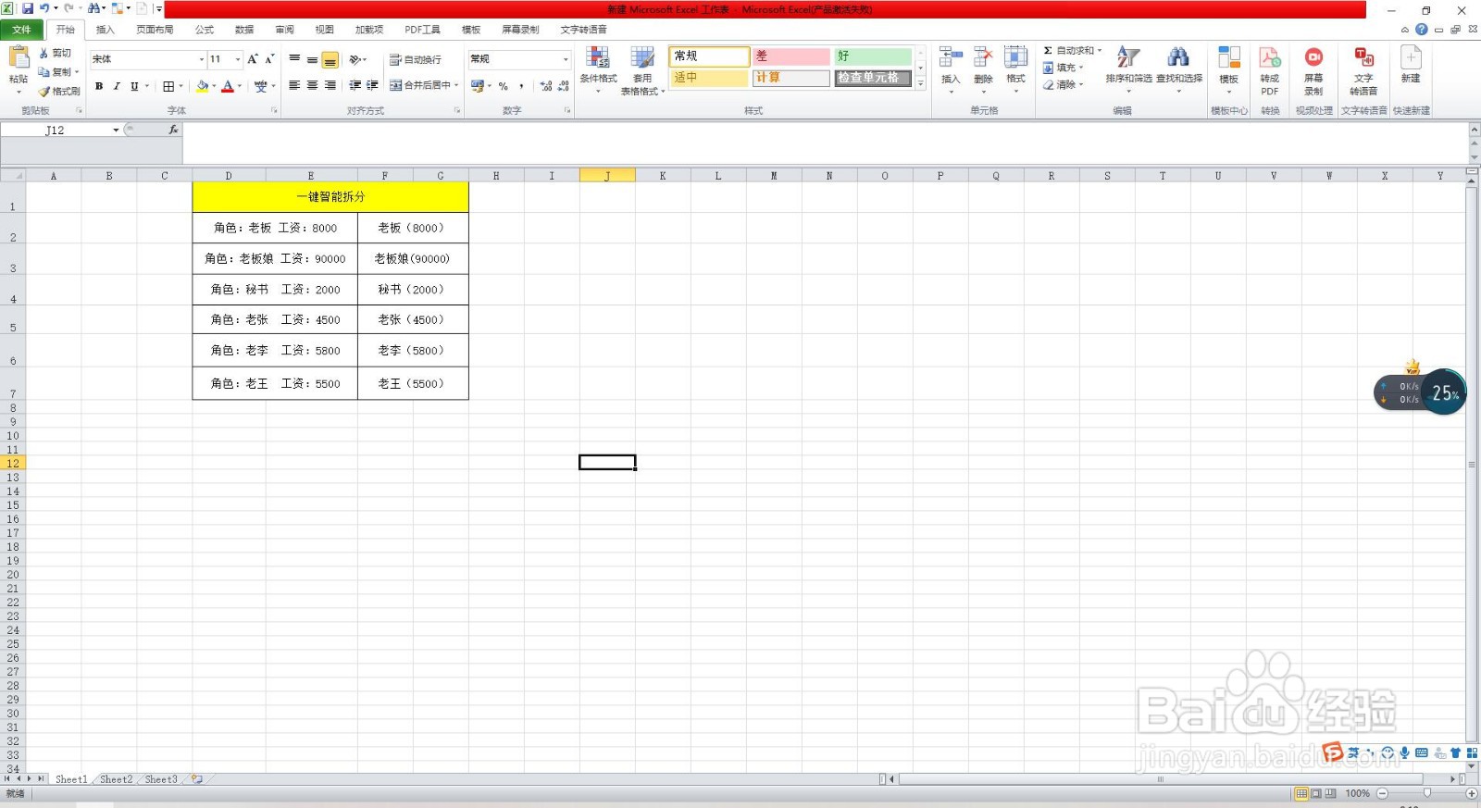Apply the 好 green cell style

872,56
